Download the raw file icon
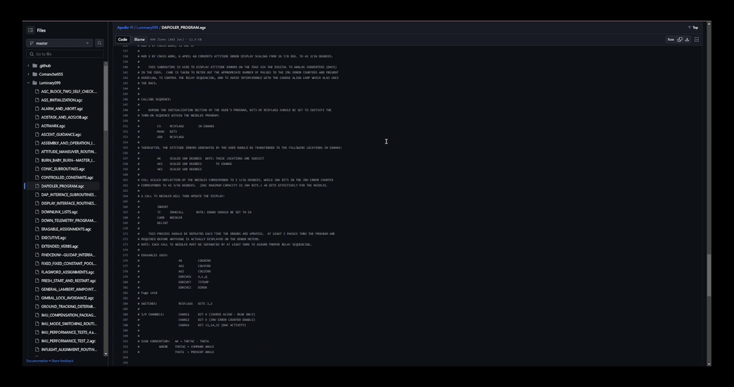734x387 pixels. pos(687,40)
